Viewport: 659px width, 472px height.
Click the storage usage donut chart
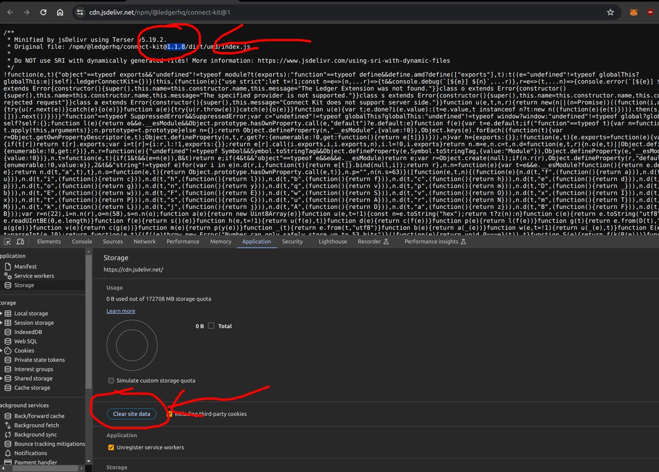coord(131,345)
